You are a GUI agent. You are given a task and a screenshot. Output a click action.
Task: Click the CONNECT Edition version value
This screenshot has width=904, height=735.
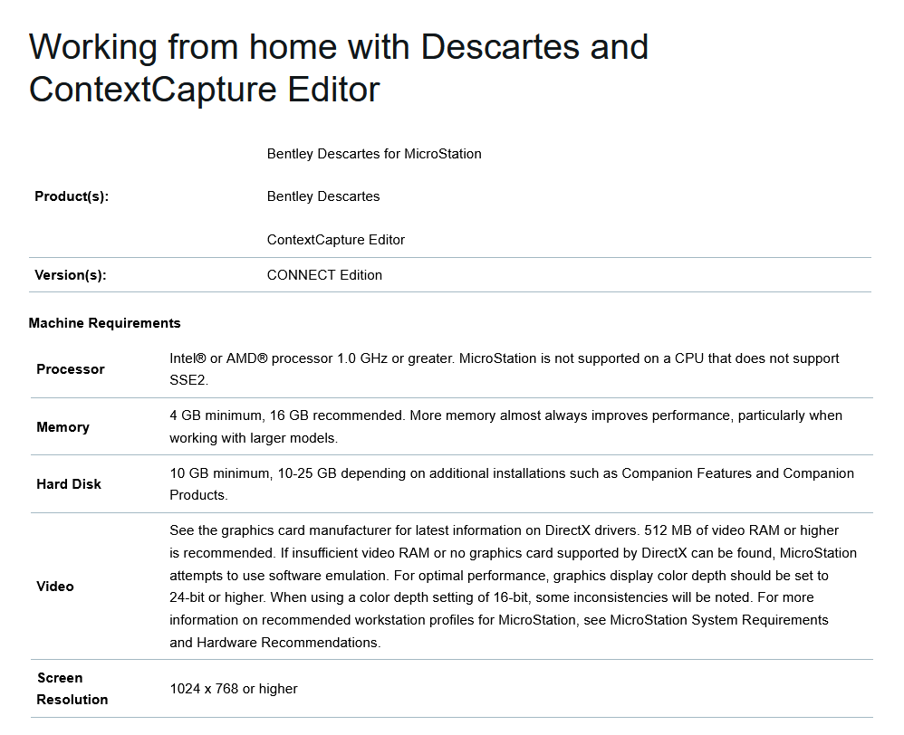324,275
